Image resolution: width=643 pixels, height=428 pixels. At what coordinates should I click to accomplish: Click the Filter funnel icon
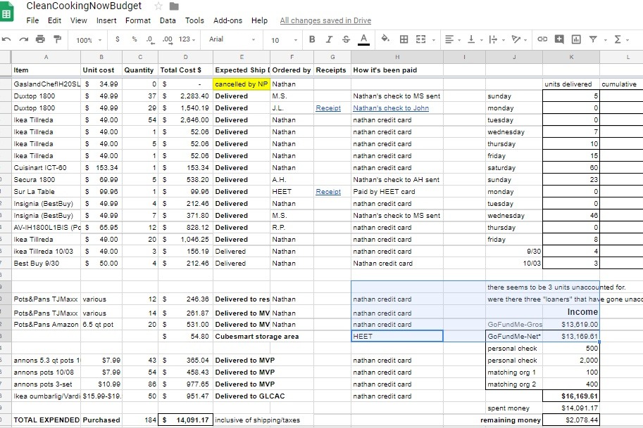click(593, 39)
